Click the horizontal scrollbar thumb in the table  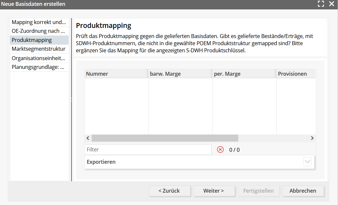pos(165,138)
